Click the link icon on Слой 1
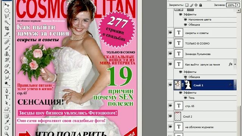Viewport: 242px width, 136px height. pyautogui.click(x=183, y=85)
